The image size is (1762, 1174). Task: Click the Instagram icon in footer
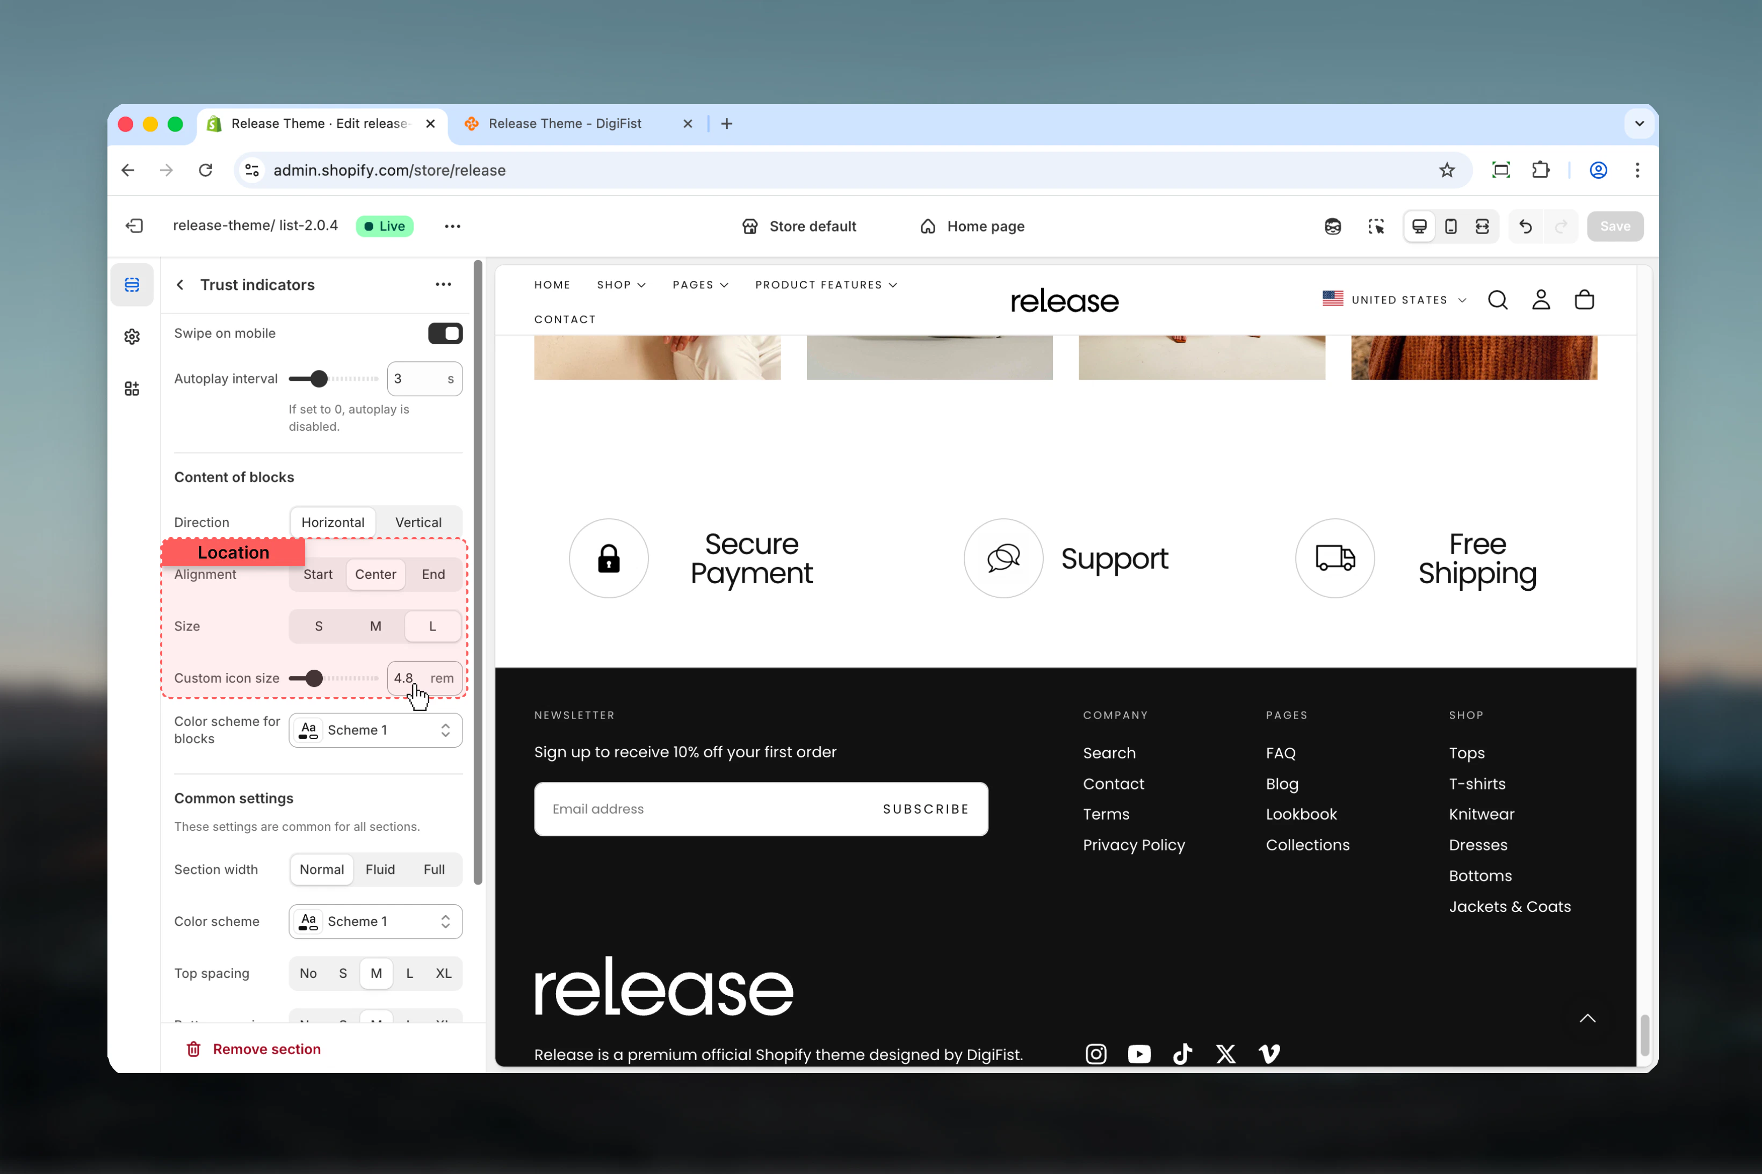[1095, 1054]
